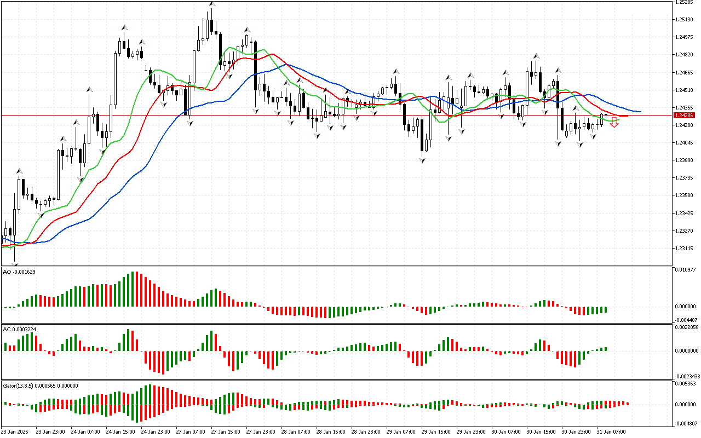701x438 pixels.
Task: Click the 29 Jan 23:00 time label
Action: click(472, 432)
